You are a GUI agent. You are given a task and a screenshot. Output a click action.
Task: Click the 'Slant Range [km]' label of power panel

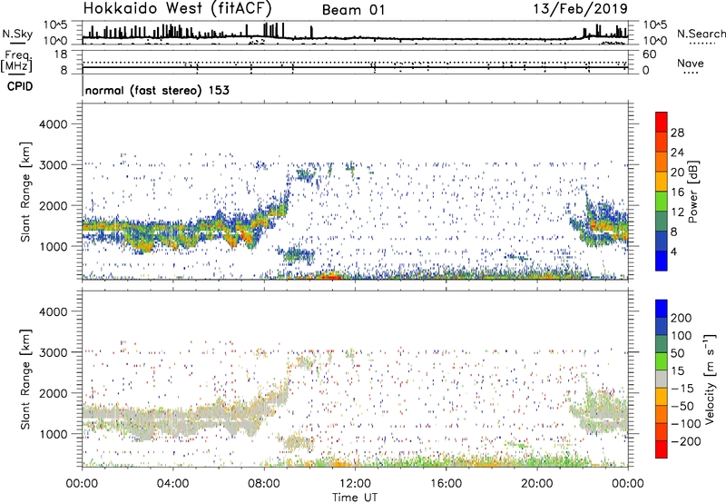25,192
